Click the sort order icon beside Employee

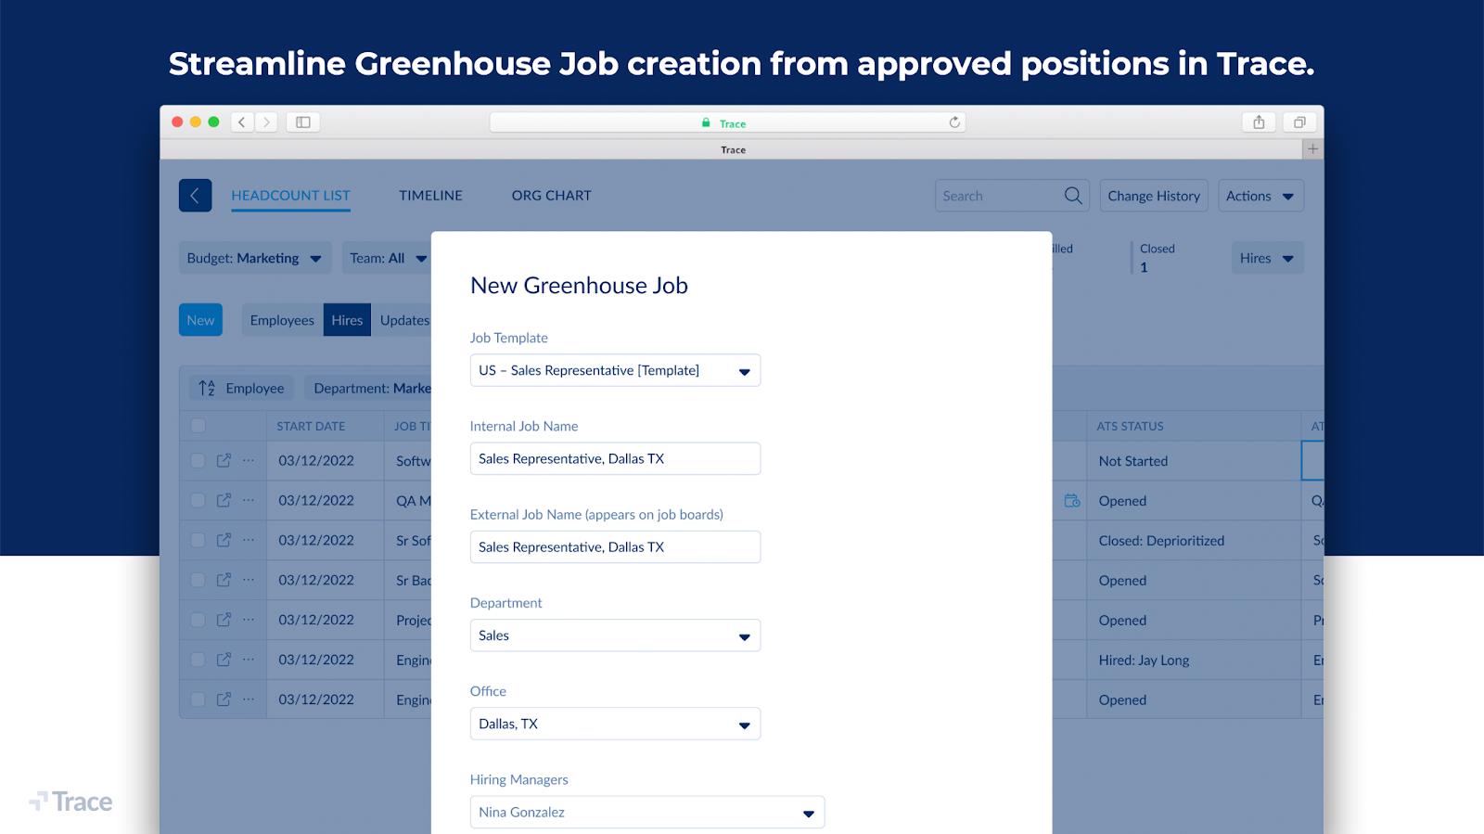(x=207, y=388)
